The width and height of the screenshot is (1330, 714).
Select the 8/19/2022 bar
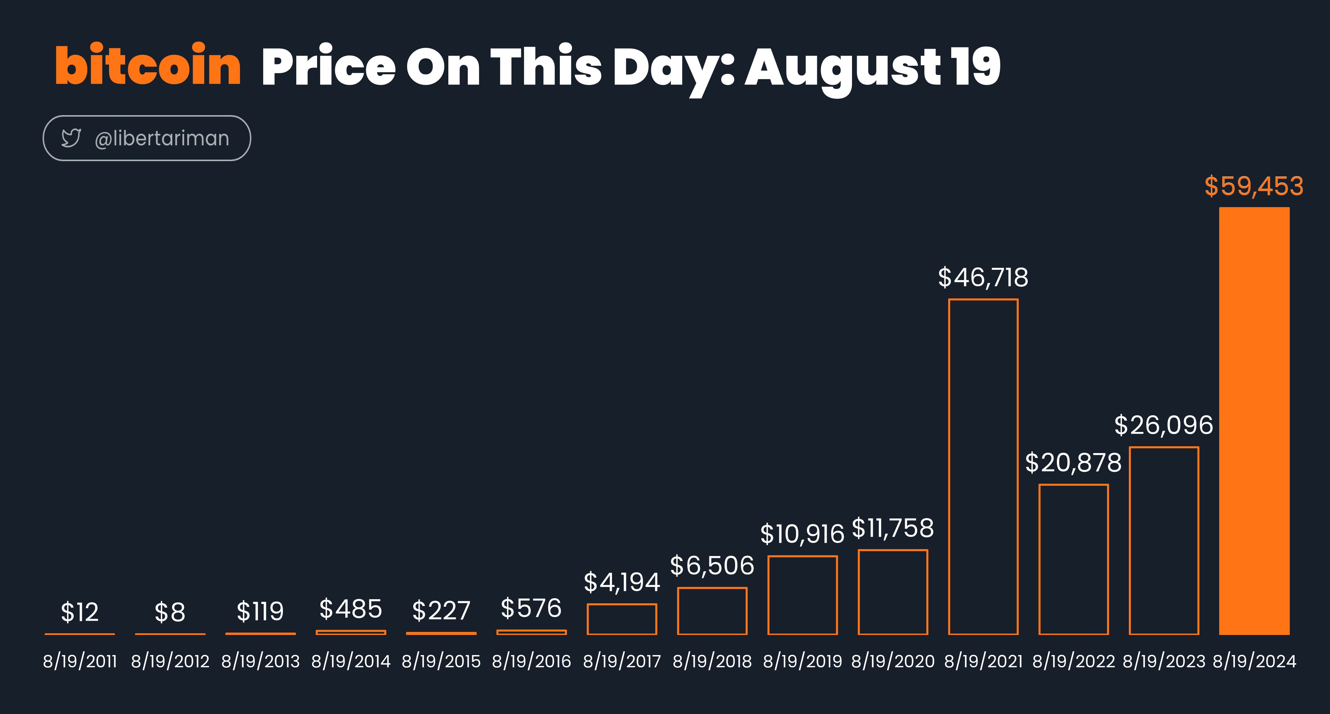coord(1073,559)
